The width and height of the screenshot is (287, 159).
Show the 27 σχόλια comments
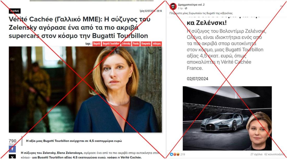[x=256, y=154]
